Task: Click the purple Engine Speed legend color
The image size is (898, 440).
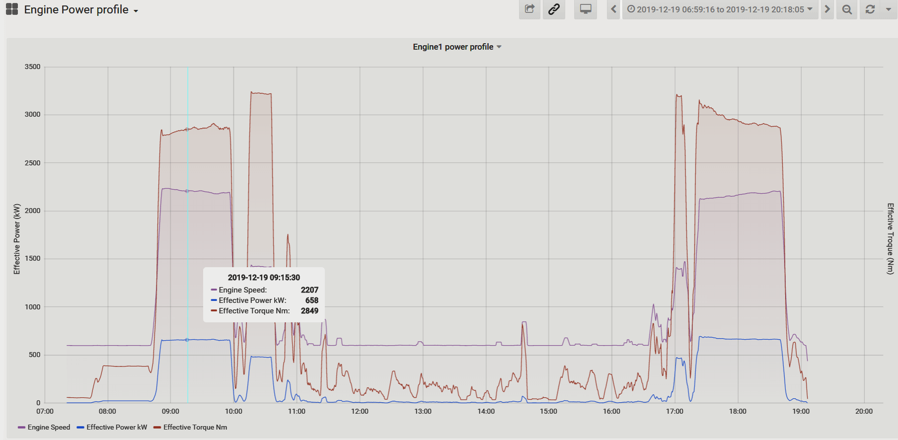Action: pos(21,427)
